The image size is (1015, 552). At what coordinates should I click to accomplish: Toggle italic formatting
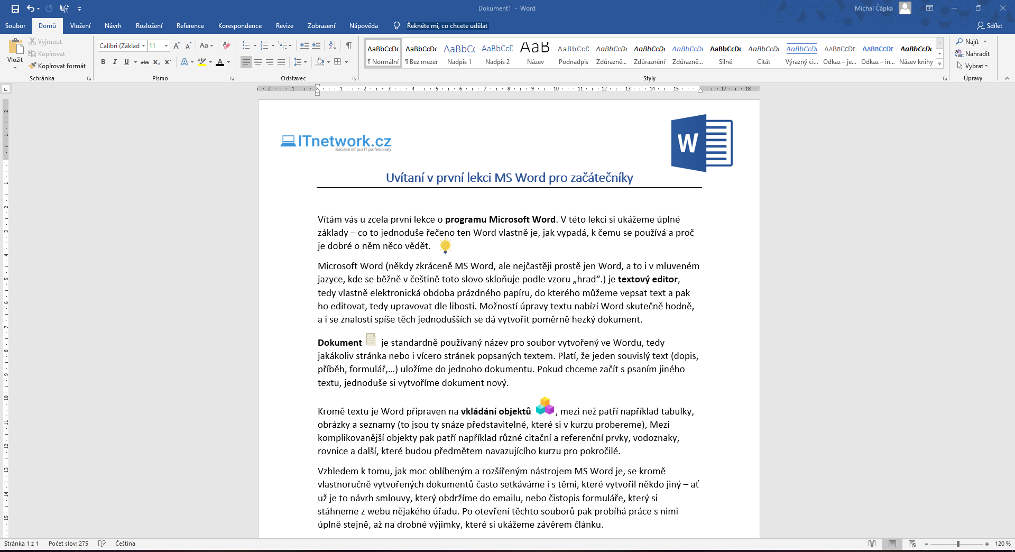[x=115, y=62]
